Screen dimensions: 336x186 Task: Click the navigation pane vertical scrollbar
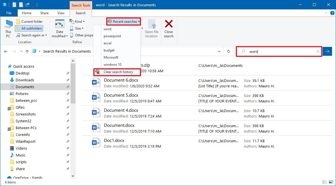click(73, 82)
